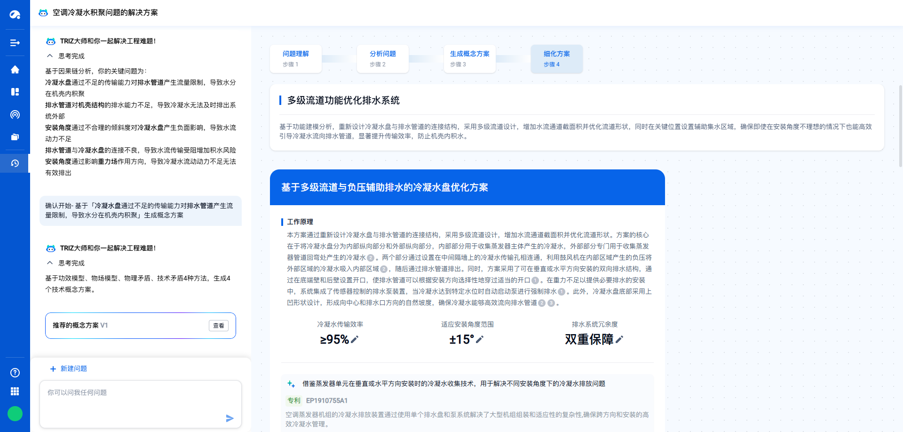Open the patent link EP1910755A1

tap(326, 400)
